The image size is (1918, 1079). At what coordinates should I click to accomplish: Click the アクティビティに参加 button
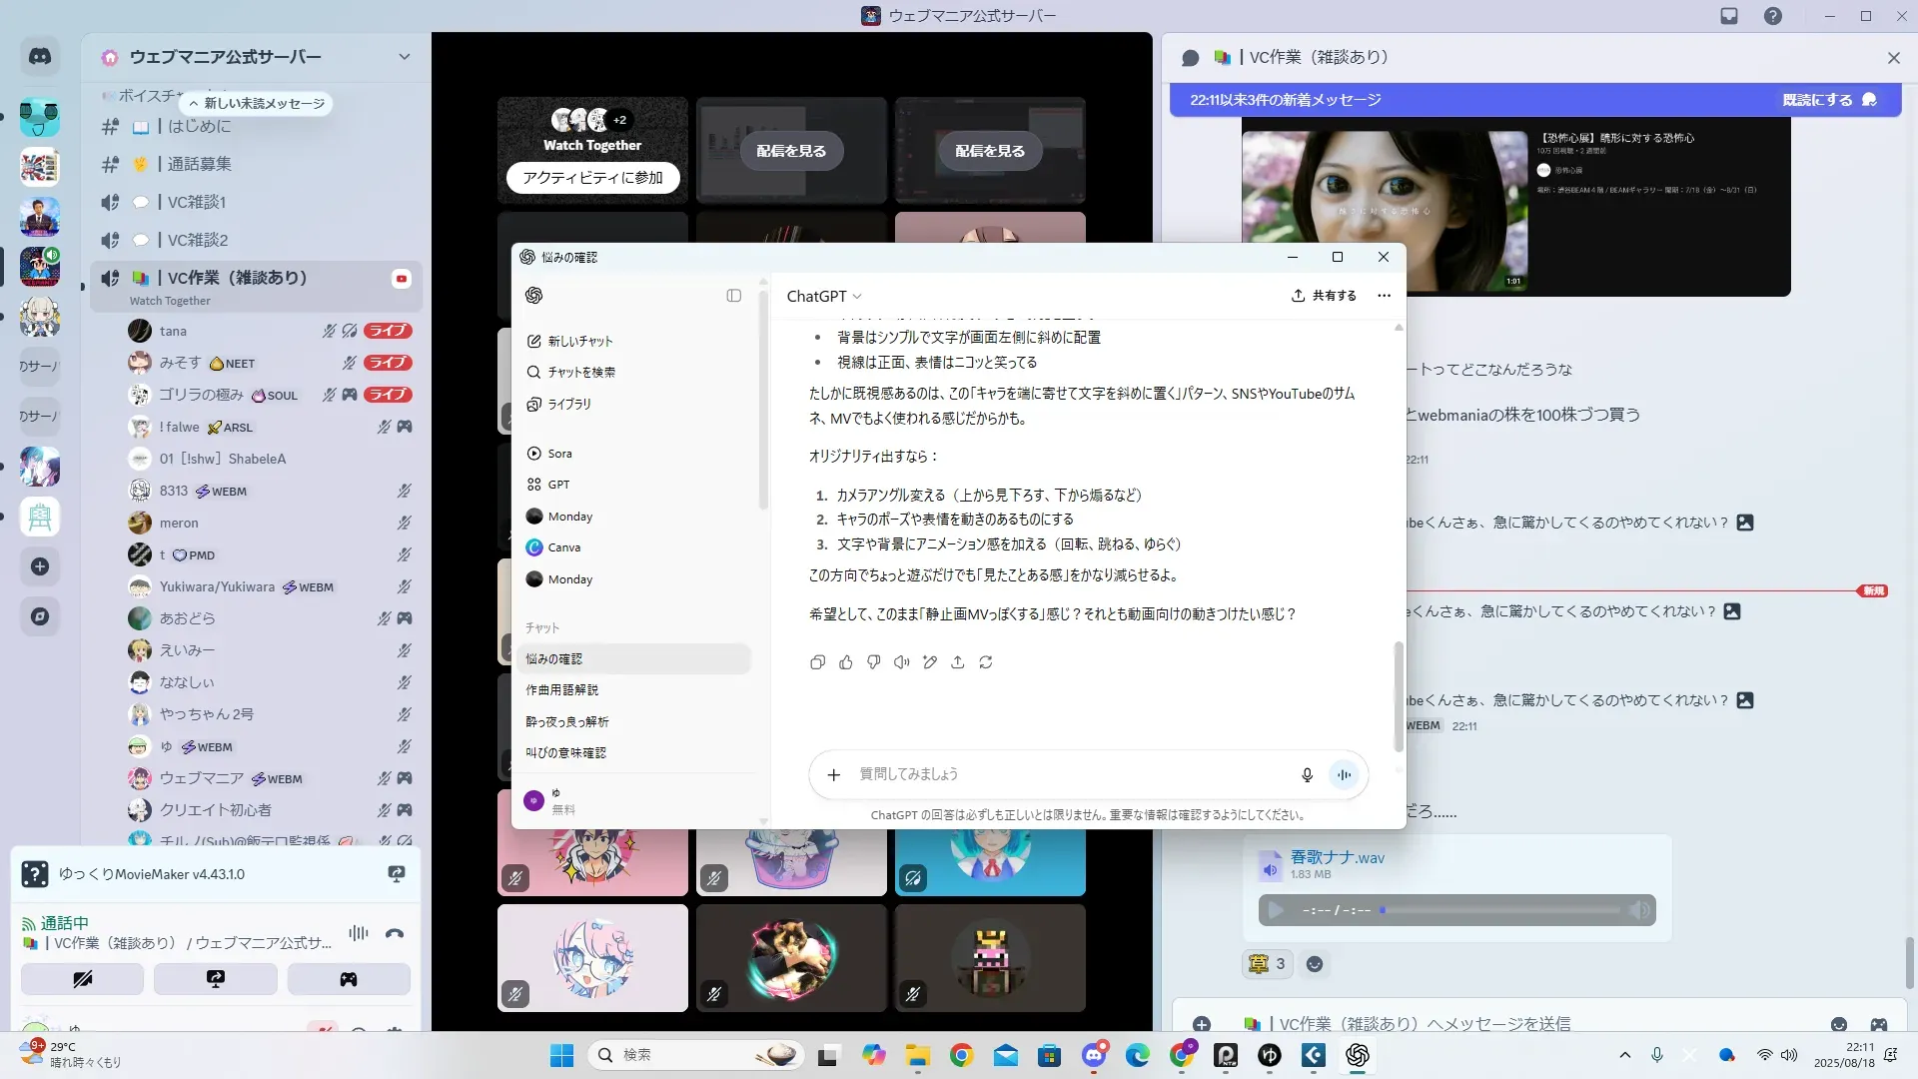coord(593,178)
